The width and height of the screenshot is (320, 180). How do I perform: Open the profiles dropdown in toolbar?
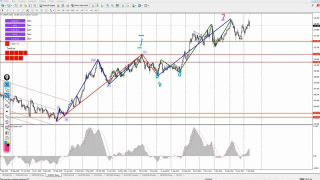9,5
